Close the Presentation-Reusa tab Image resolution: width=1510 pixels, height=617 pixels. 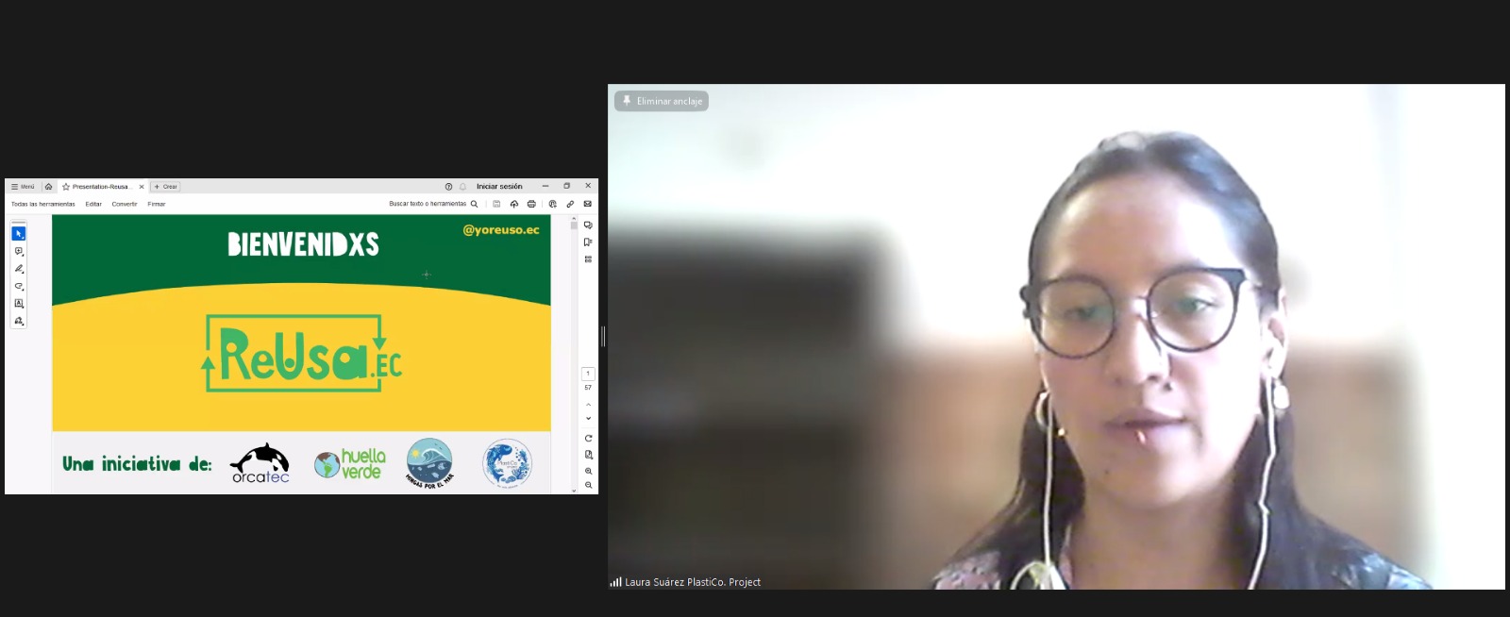[x=142, y=187]
